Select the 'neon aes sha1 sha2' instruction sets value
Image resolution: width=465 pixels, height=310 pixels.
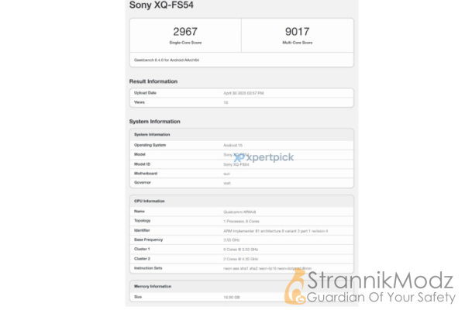coord(267,268)
